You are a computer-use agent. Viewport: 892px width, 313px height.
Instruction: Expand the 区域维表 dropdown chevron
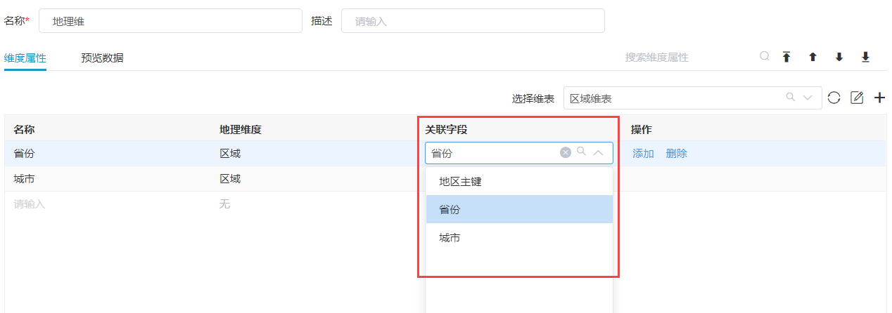(808, 98)
